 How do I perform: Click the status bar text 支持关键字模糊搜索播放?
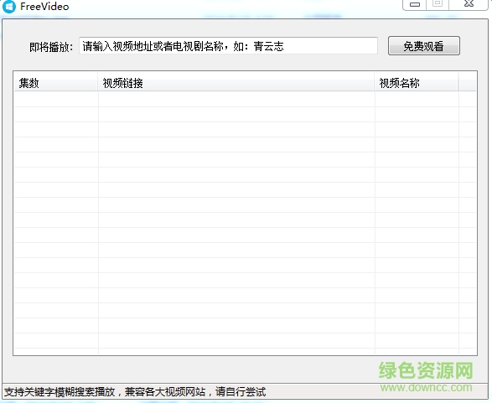click(60, 392)
